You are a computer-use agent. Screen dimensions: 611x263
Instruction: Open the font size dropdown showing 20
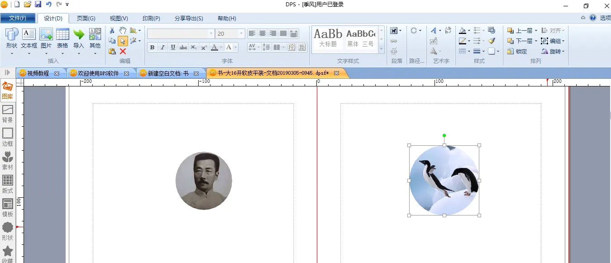point(241,34)
